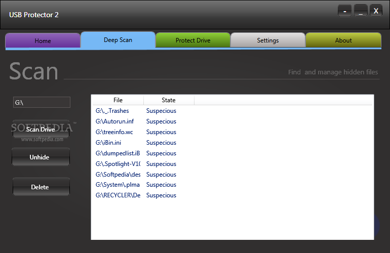Select the G:\iBin.ini entry
The width and height of the screenshot is (390, 253).
pyautogui.click(x=232, y=143)
